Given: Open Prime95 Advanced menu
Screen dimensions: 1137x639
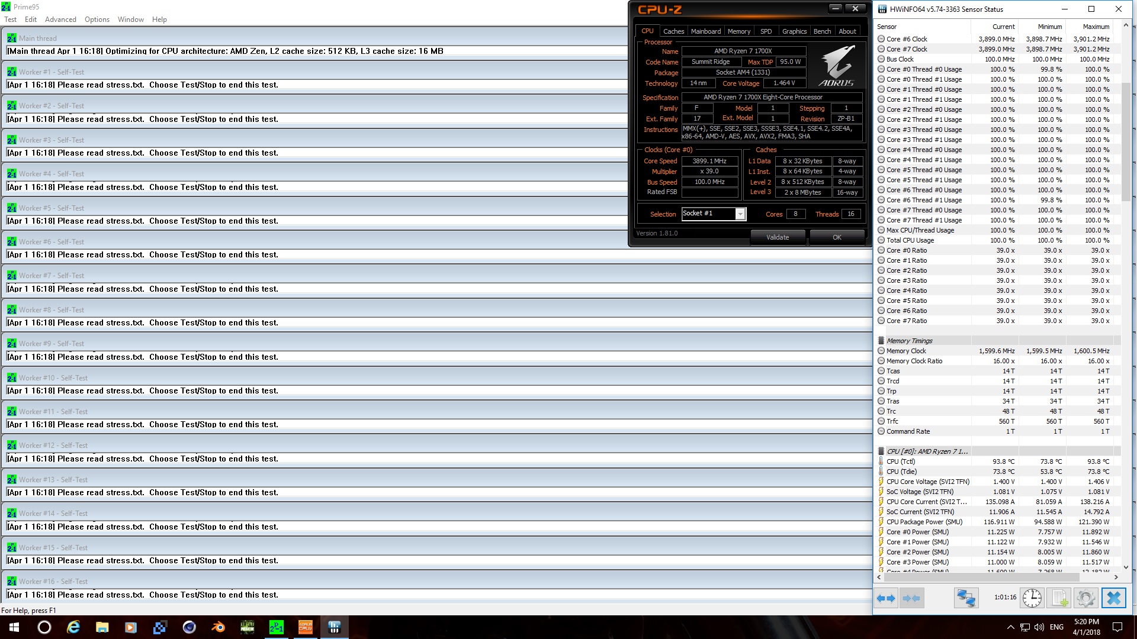Looking at the screenshot, I should 60,20.
